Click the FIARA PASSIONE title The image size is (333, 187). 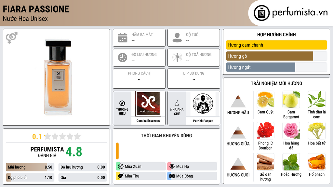(x=36, y=9)
